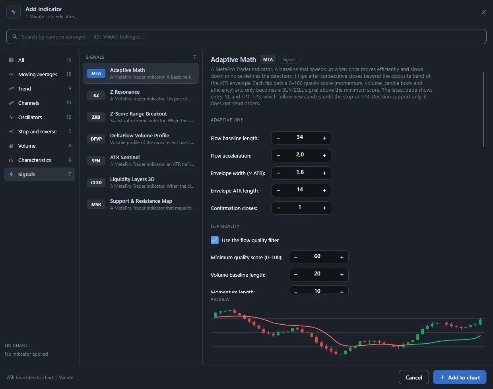This screenshot has height=389, width=493.
Task: Increase Confirmation closes value
Action: pos(324,208)
